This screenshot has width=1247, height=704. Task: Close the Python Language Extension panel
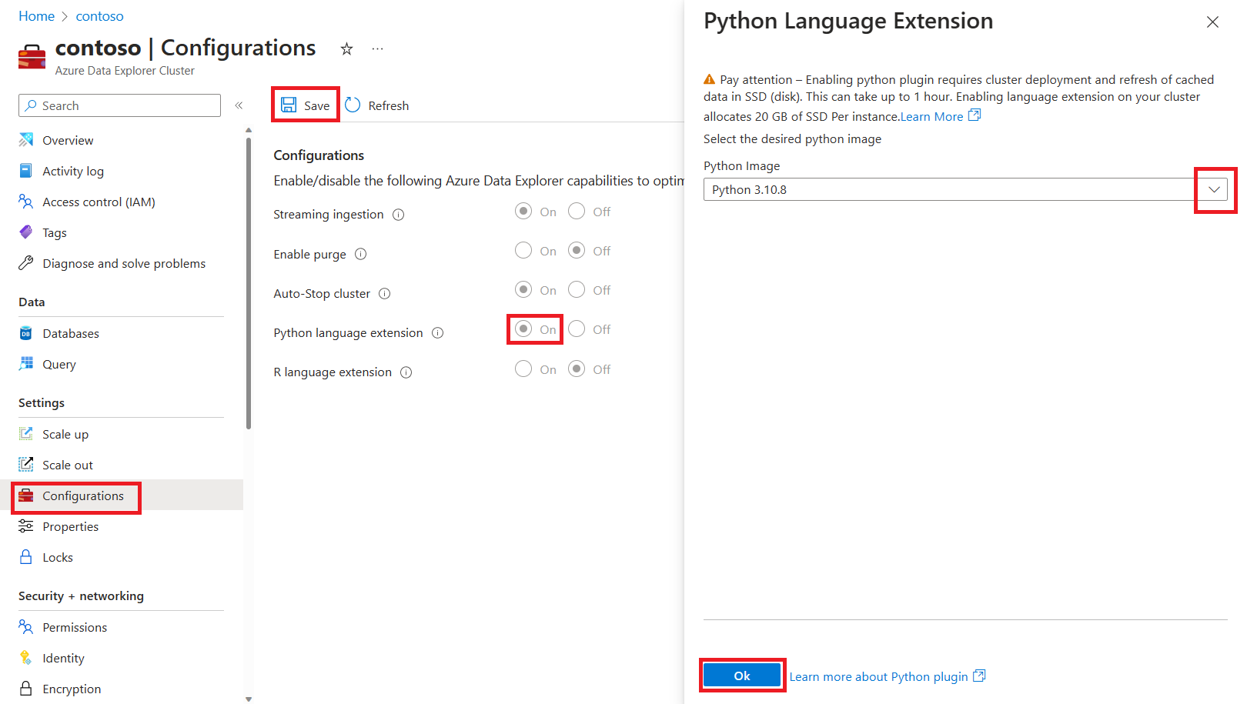click(1212, 22)
